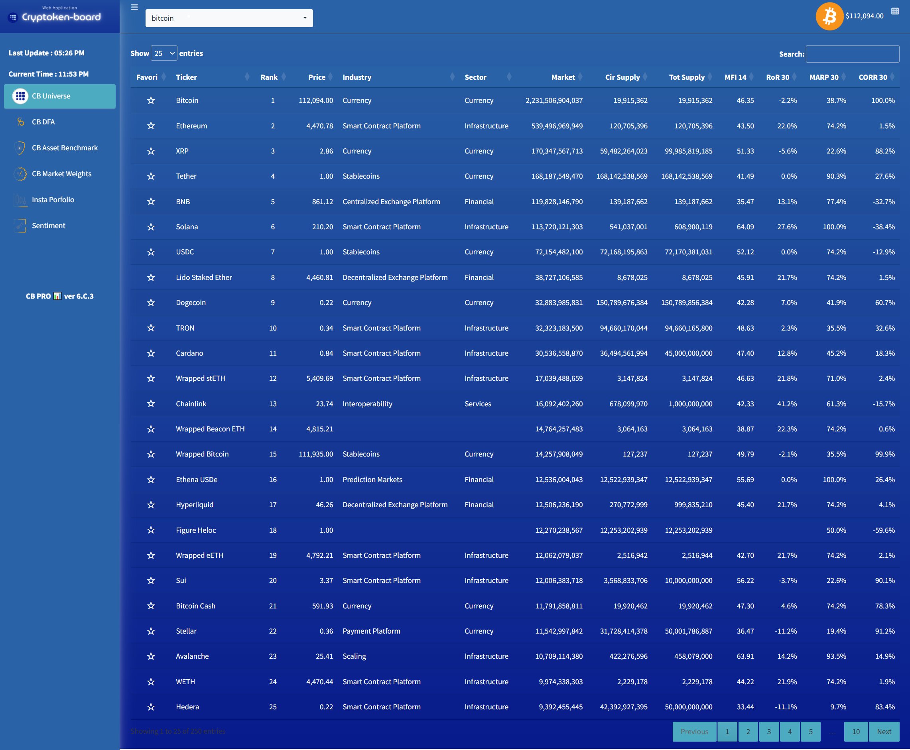The height and width of the screenshot is (750, 910).
Task: Open the grid icon at top right
Action: pyautogui.click(x=895, y=11)
